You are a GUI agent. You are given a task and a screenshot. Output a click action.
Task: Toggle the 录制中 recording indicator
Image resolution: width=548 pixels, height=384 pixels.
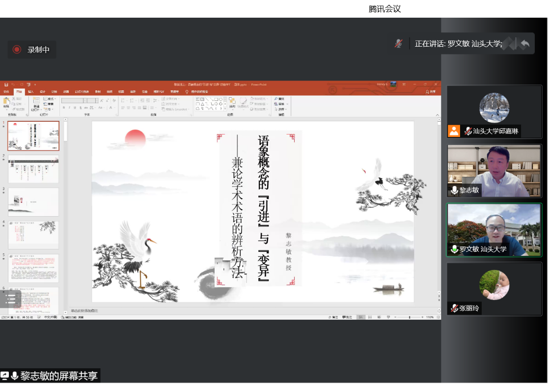[x=31, y=50]
